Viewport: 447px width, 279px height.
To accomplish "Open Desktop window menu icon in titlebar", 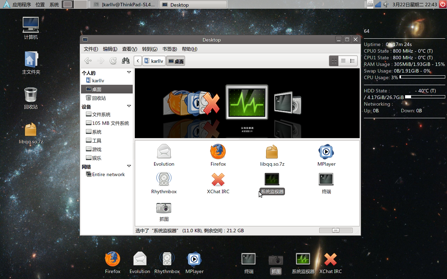I will (x=85, y=39).
